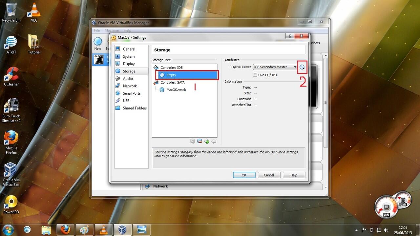Open the File menu in VirtualBox Manager
This screenshot has height=236, width=420.
coord(97,30)
